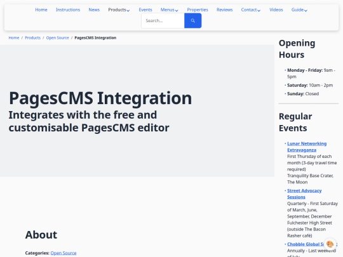Image resolution: width=343 pixels, height=257 pixels.
Task: Click the PagesCMS Integration main heading
Action: 100,98
